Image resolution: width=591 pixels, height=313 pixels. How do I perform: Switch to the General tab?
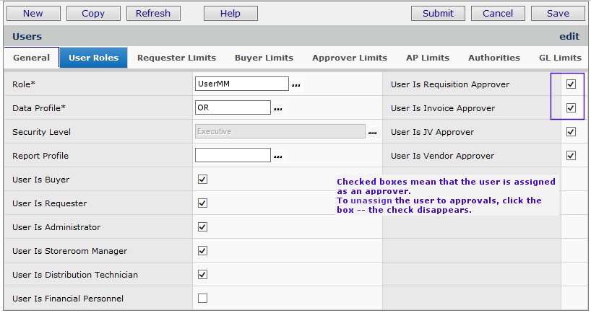(x=32, y=58)
